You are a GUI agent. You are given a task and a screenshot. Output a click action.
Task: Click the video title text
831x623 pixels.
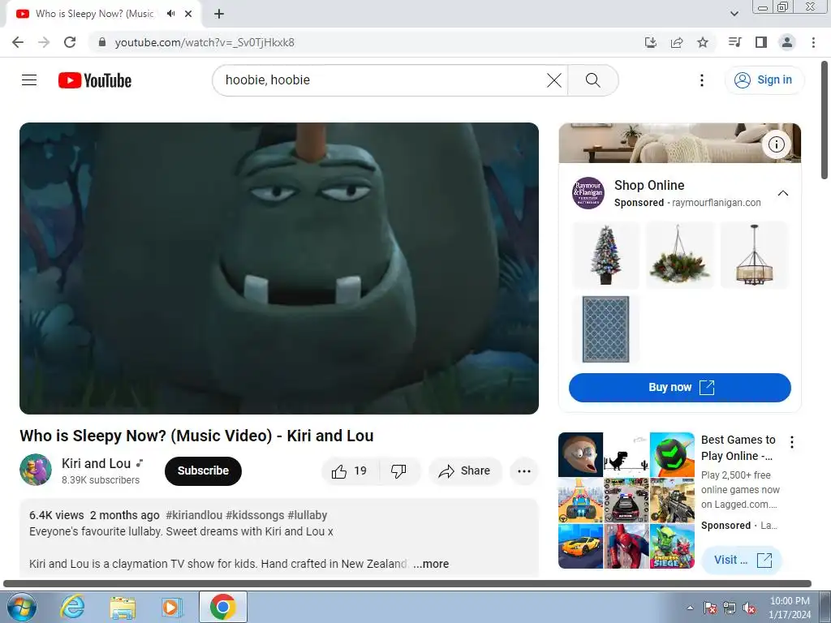click(x=196, y=436)
